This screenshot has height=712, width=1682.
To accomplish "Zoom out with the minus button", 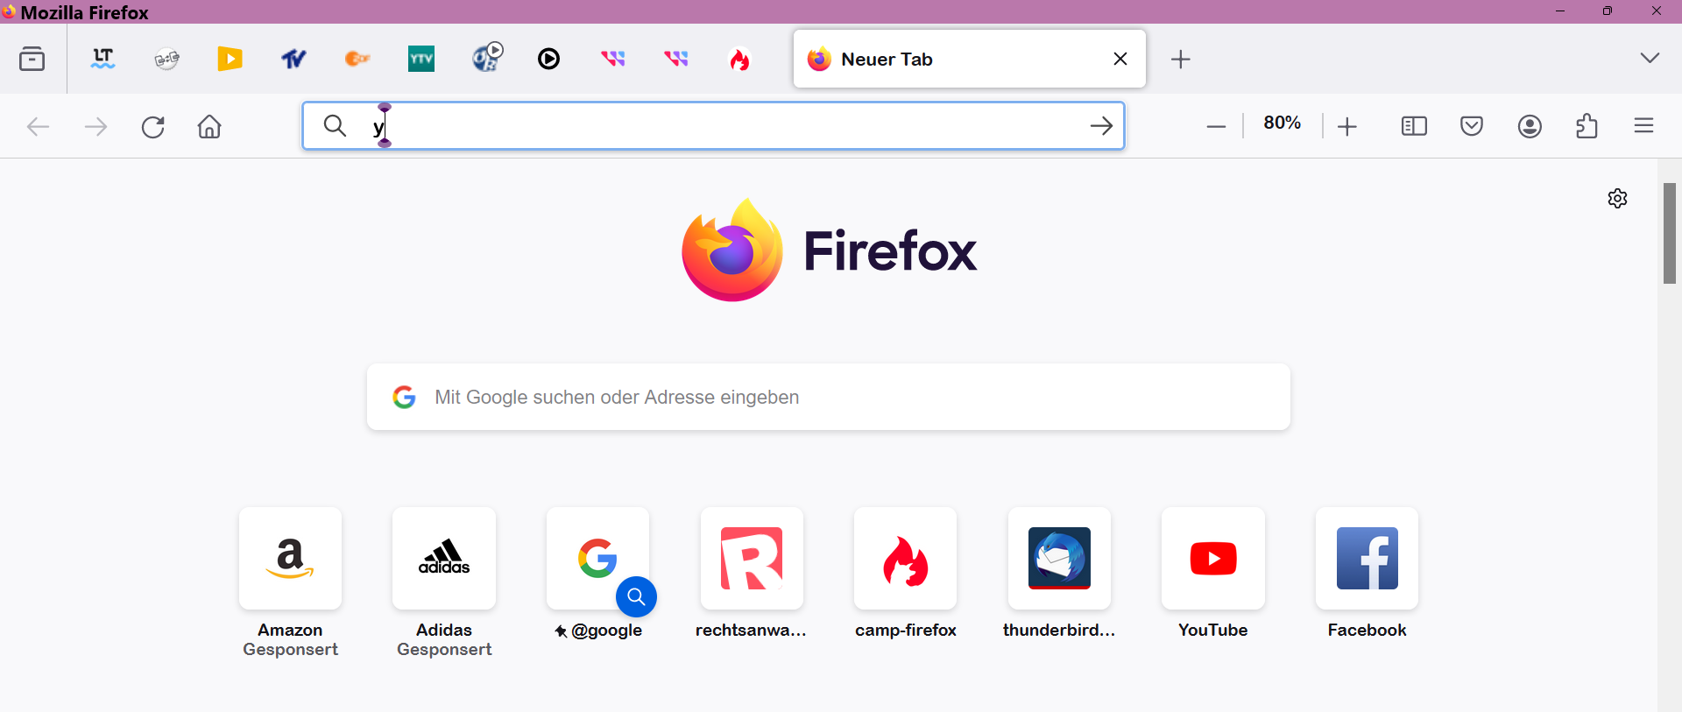I will [1216, 127].
